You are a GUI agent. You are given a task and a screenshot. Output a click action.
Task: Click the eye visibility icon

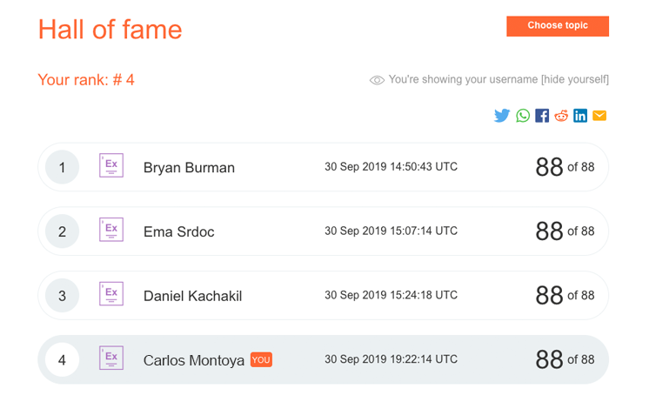point(377,80)
